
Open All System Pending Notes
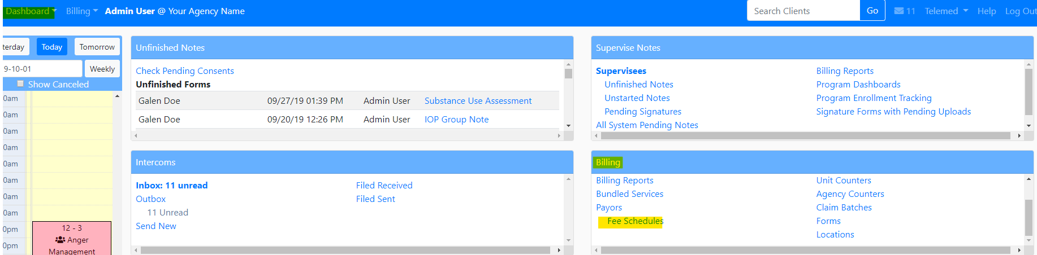[647, 125]
